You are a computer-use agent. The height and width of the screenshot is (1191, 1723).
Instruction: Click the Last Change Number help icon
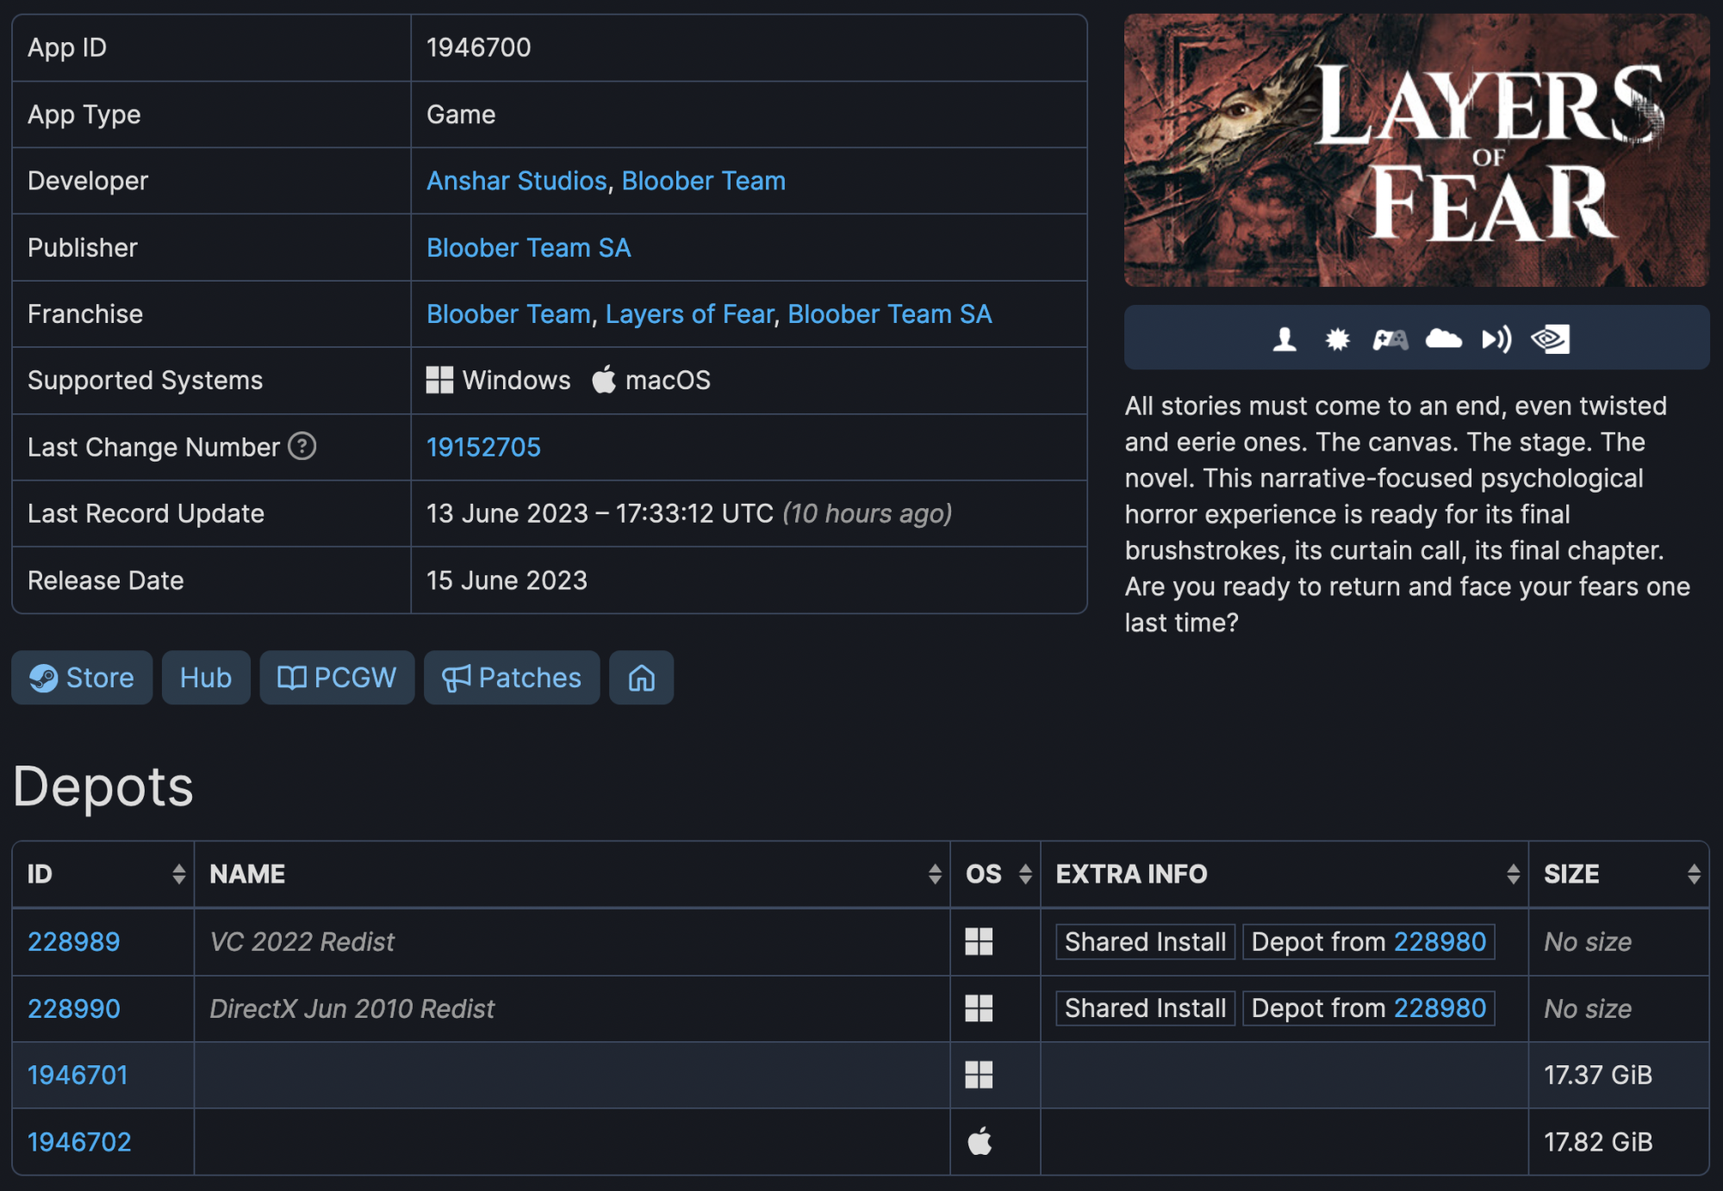coord(302,446)
